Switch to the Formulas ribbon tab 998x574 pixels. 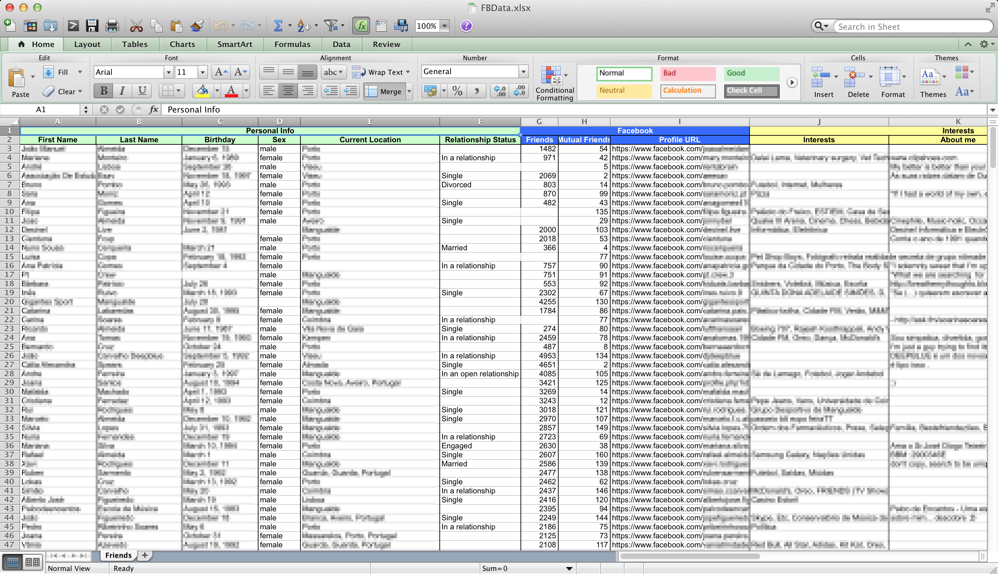(x=292, y=44)
